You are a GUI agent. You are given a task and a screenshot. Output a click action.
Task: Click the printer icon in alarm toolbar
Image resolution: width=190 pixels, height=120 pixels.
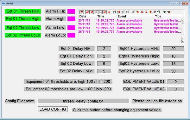[133, 12]
